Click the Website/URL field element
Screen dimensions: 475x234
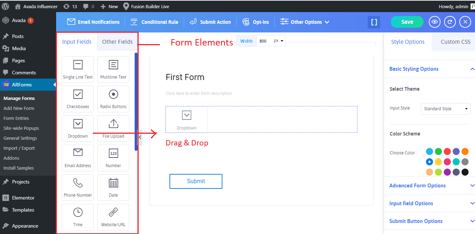pyautogui.click(x=113, y=217)
